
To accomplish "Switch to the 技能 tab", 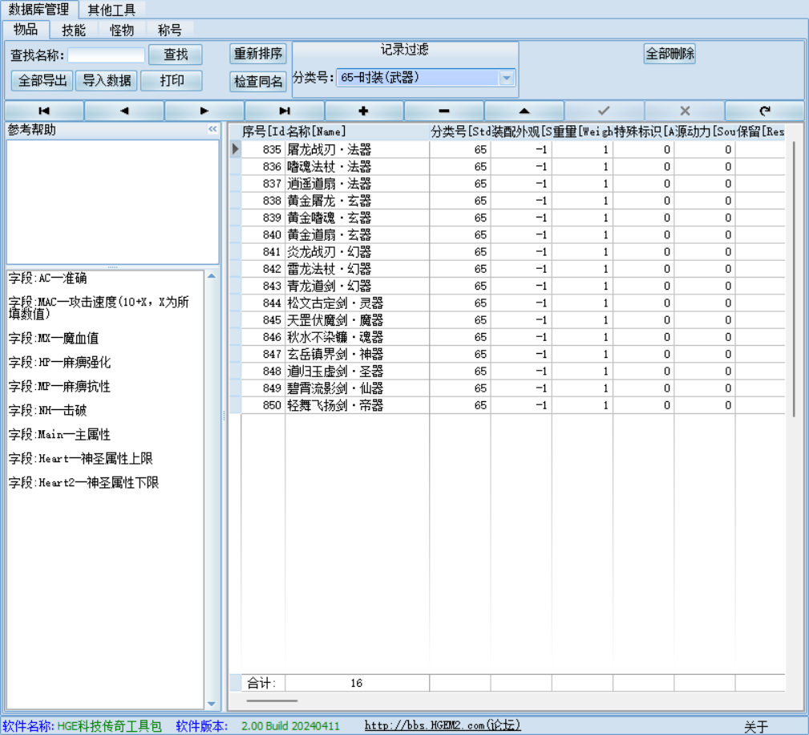I will click(74, 30).
